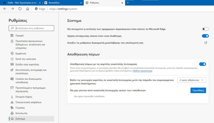Click the Εμφάνιση palette icon
Screen dimensions: 214x123
point(12,54)
